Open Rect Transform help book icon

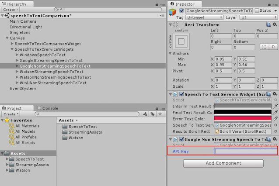(x=269, y=24)
